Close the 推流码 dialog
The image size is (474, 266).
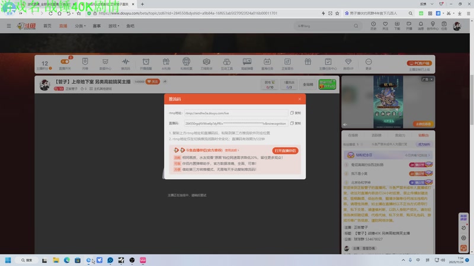[299, 99]
